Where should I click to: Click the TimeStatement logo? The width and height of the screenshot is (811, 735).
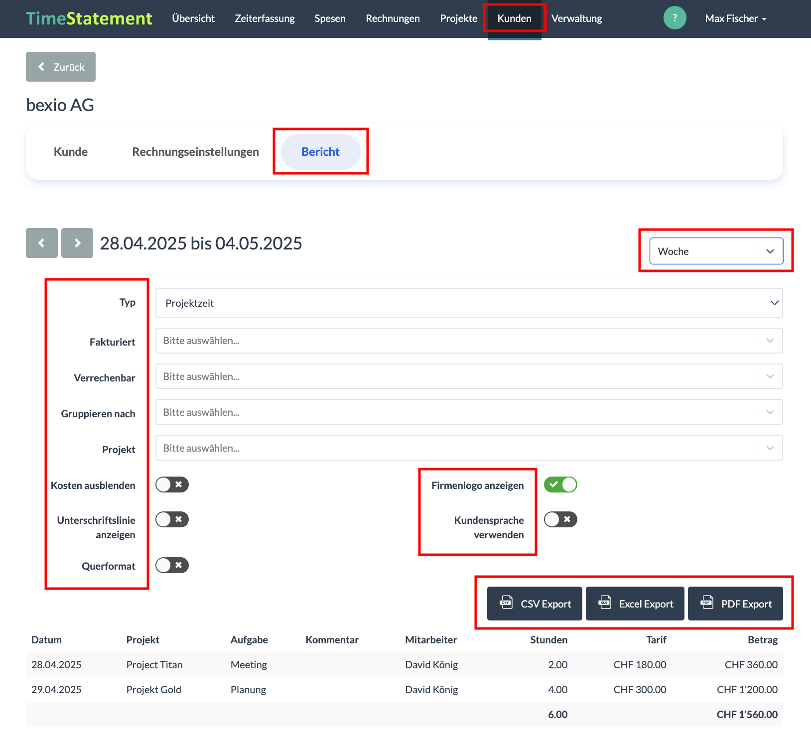[89, 18]
